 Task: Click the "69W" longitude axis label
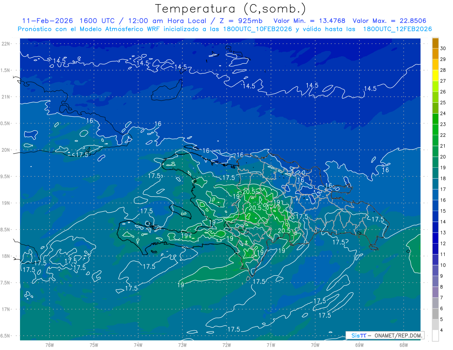click(359, 345)
